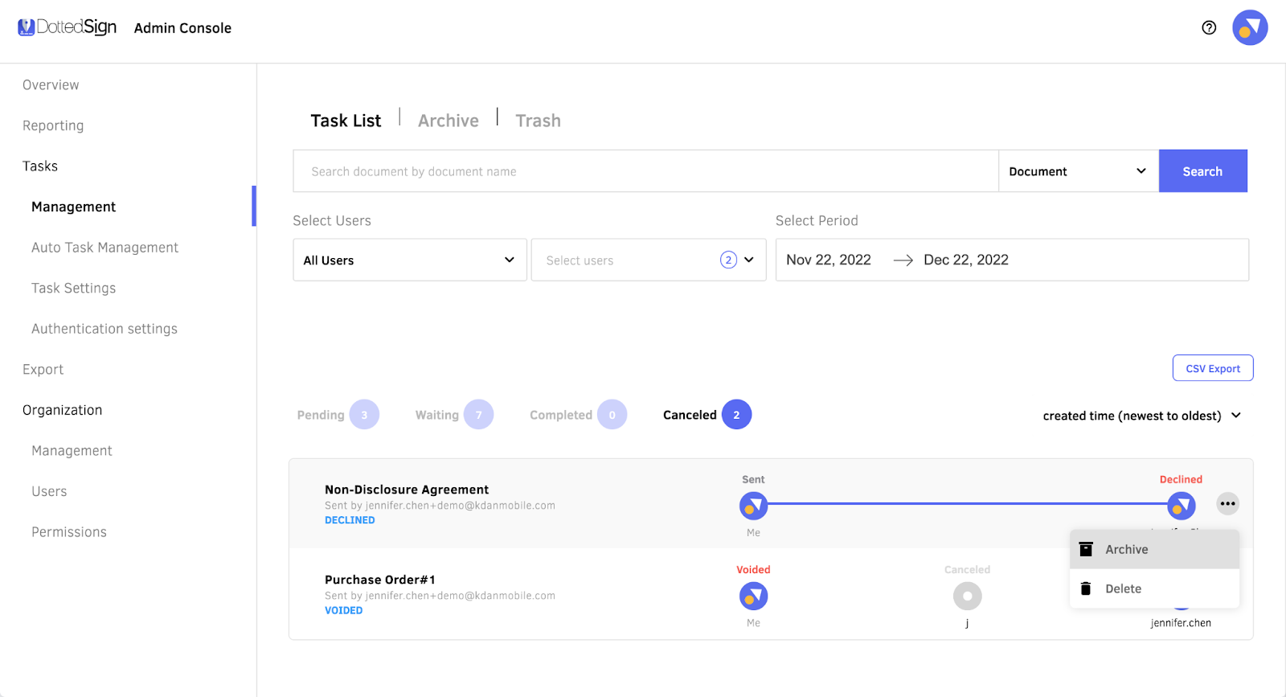Viewport: 1286px width, 697px height.
Task: Open the three-dot menu for Non-Disclosure Agreement
Action: click(x=1227, y=504)
